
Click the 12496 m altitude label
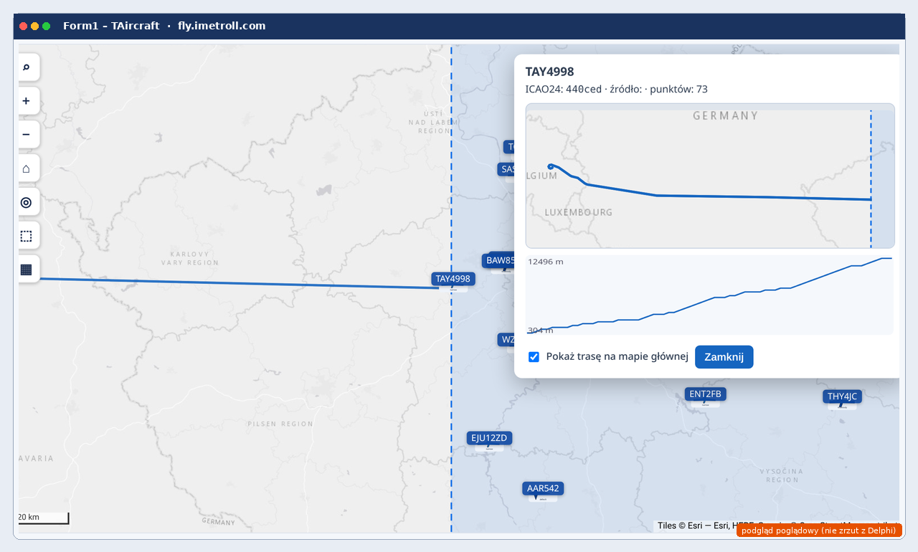546,262
